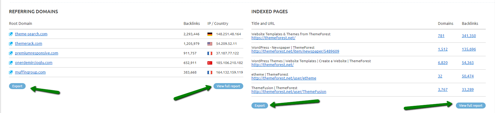
Task: Export the Referring Domains table
Action: [x=17, y=86]
